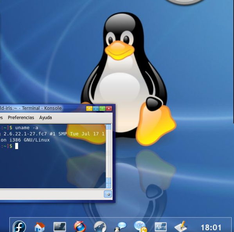Open the penguin chat messenger icon
The width and height of the screenshot is (234, 232).
[x=120, y=227]
